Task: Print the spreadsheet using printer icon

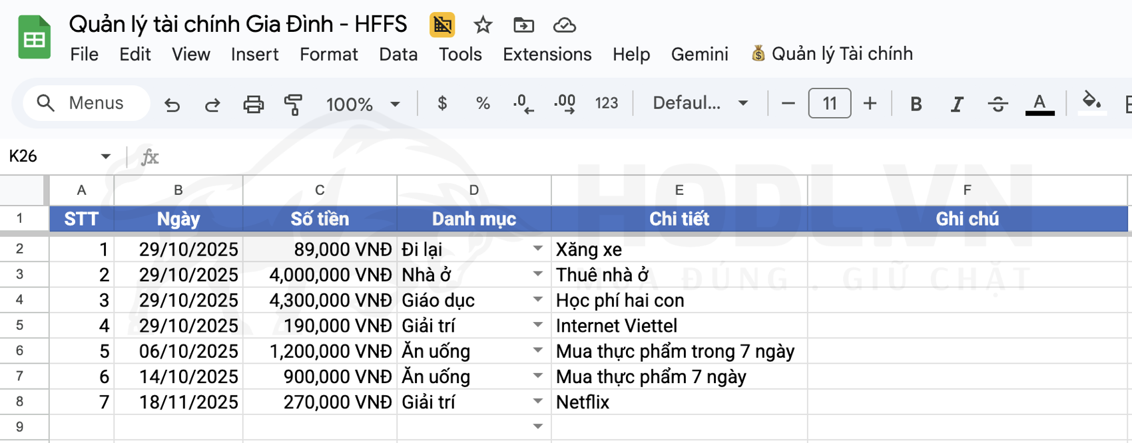Action: coord(253,104)
